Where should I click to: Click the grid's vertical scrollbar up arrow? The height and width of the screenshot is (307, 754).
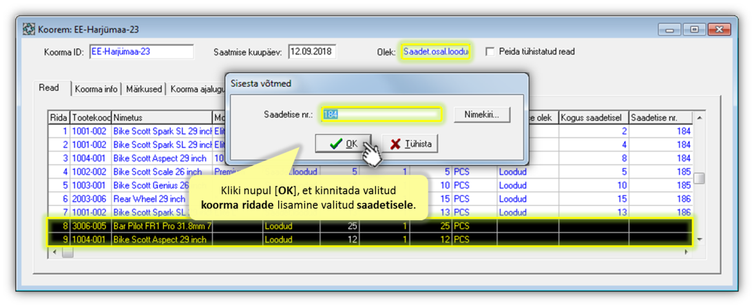(x=700, y=118)
